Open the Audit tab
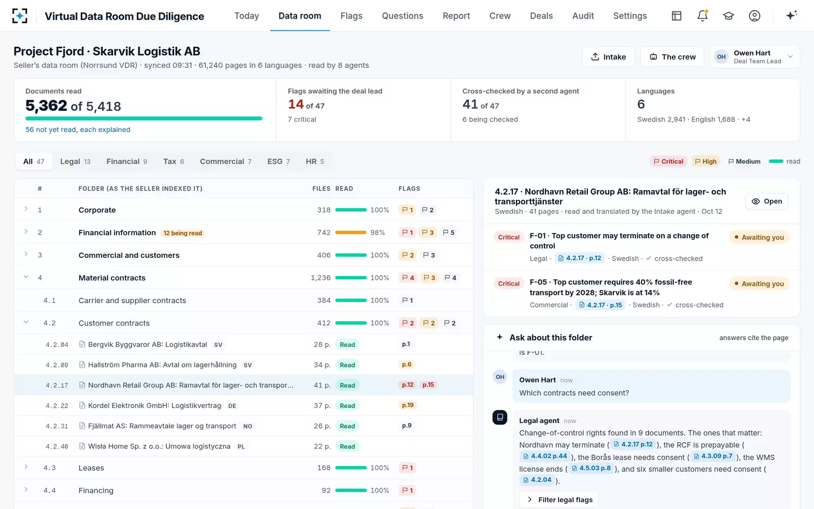The width and height of the screenshot is (814, 509). coord(583,16)
